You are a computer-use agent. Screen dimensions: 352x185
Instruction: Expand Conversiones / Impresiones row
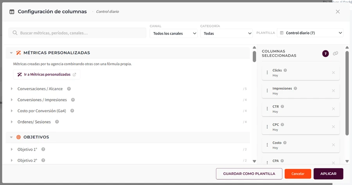(12, 100)
